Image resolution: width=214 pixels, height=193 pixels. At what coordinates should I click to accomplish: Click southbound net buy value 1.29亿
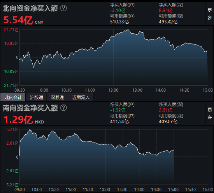(x=18, y=120)
